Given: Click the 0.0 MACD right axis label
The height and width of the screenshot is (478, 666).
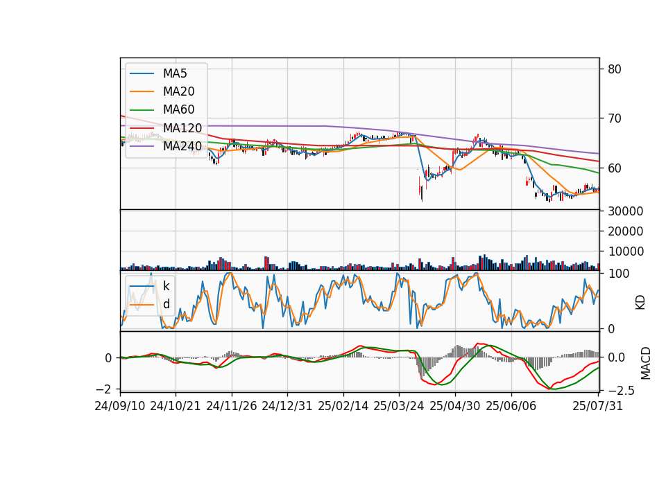Looking at the screenshot, I should pyautogui.click(x=616, y=357).
